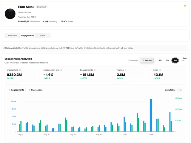The image size is (191, 143).
Task: Click the clock icon next to 1 hour ago
Action: point(129,60)
